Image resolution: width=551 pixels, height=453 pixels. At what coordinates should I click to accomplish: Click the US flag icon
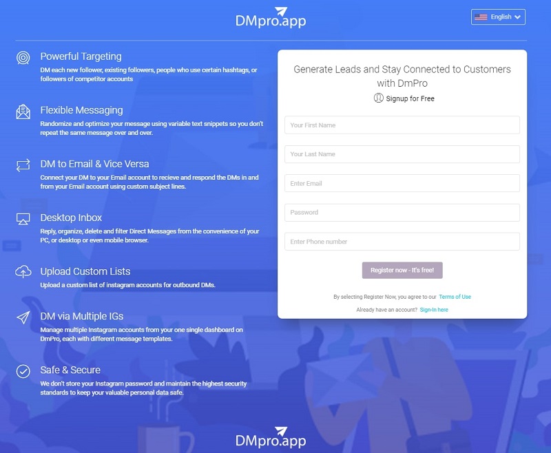(481, 17)
